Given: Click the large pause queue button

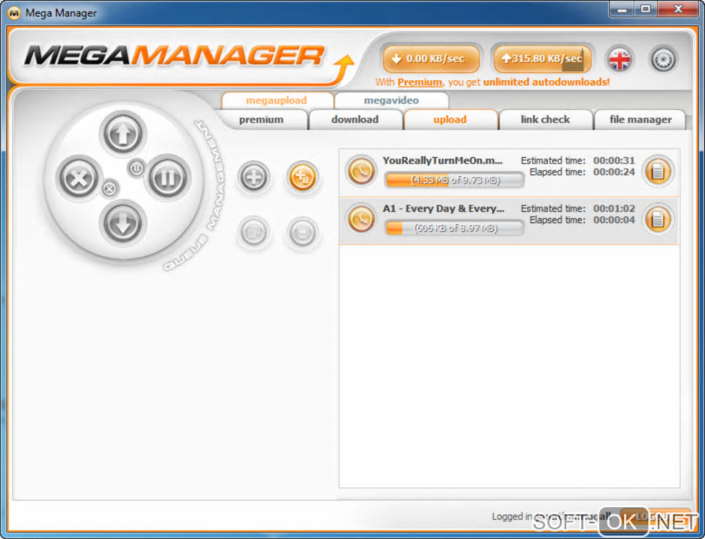Looking at the screenshot, I should [x=167, y=178].
